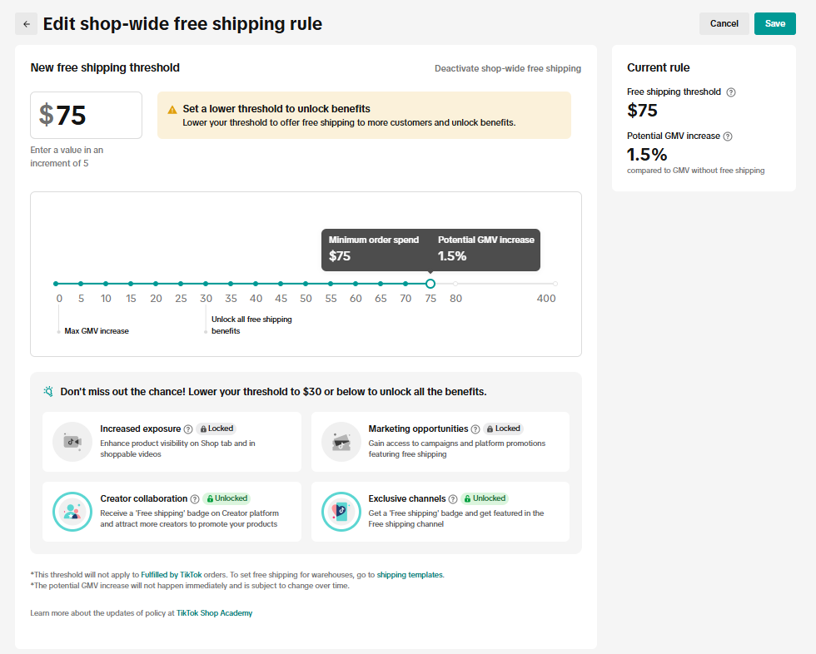Open the shipping templates link

(409, 575)
